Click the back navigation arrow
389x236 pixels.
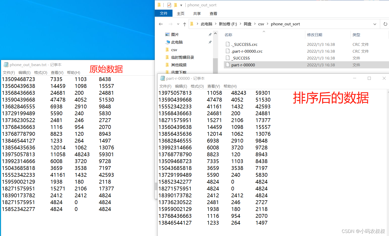pos(161,24)
